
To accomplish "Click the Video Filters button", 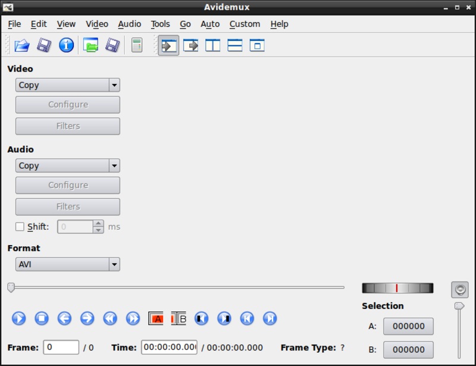I will pos(68,126).
